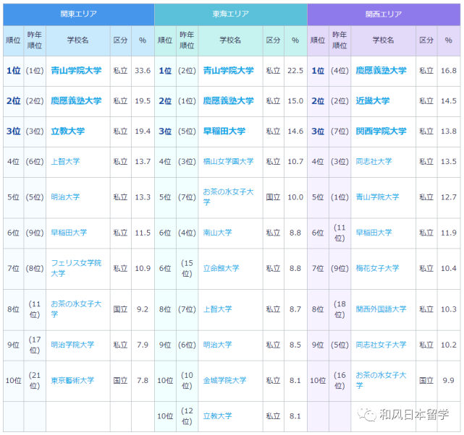Click 近畿大学 link
This screenshot has height=435, width=464.
click(373, 100)
